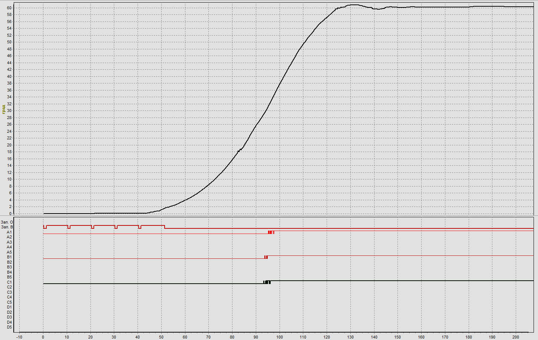Click the red pulse marker on B1 trace
Viewport: 538px width, 340px height.
coord(266,257)
